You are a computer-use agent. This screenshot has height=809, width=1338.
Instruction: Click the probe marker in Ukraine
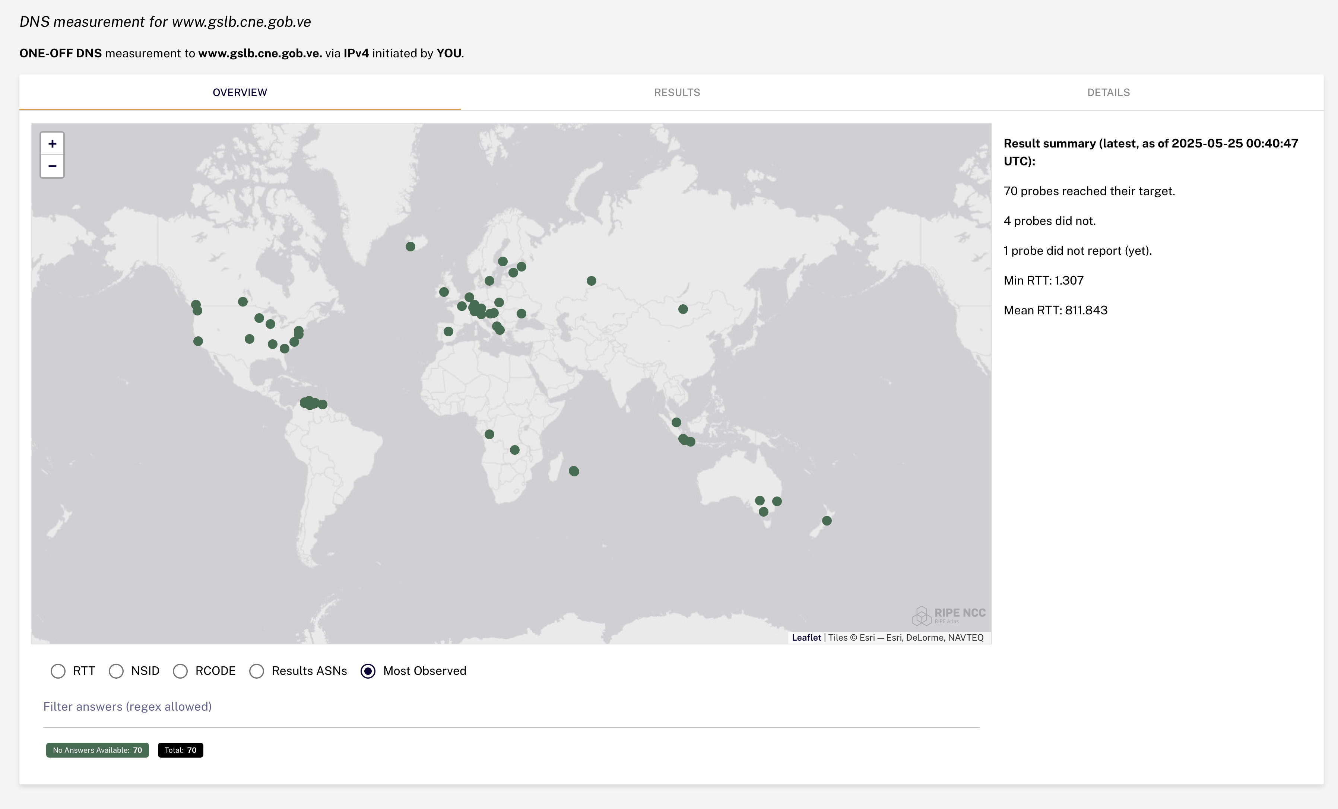click(521, 313)
